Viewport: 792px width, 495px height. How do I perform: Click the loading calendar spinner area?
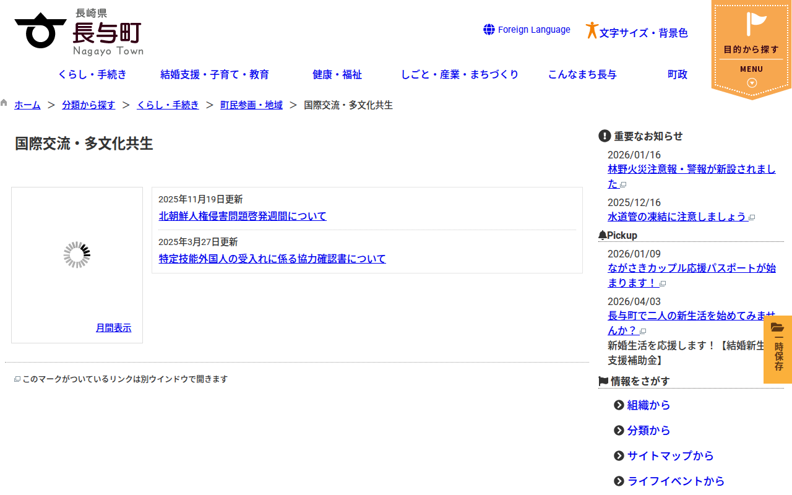[x=77, y=255]
